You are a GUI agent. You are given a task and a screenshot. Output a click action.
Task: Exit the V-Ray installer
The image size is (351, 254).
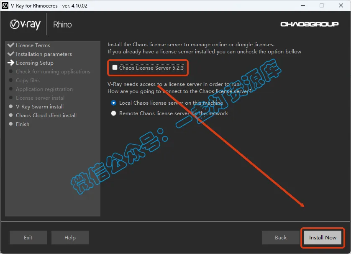(x=28, y=237)
